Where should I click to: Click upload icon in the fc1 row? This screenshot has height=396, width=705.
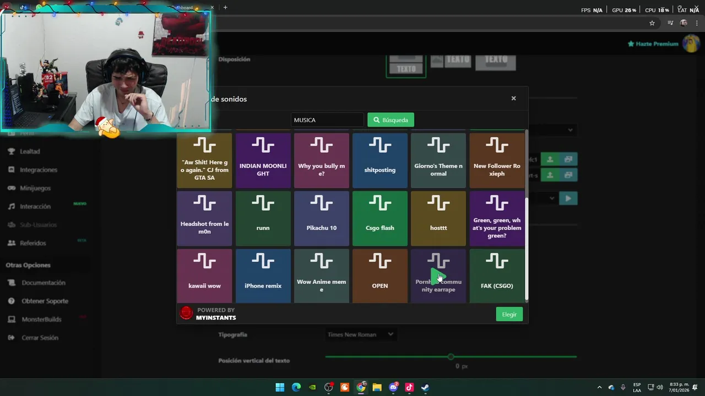(550, 159)
